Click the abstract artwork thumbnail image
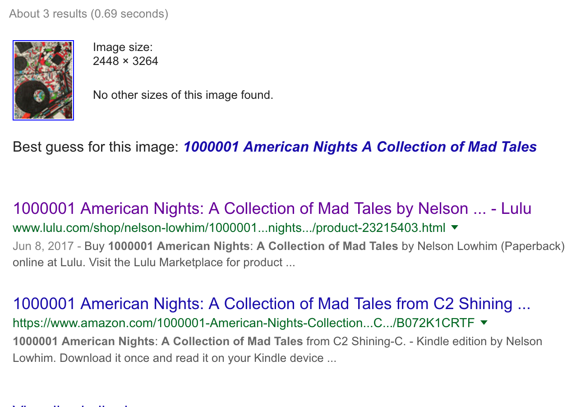Screen dimensions: 571x407 coord(43,80)
